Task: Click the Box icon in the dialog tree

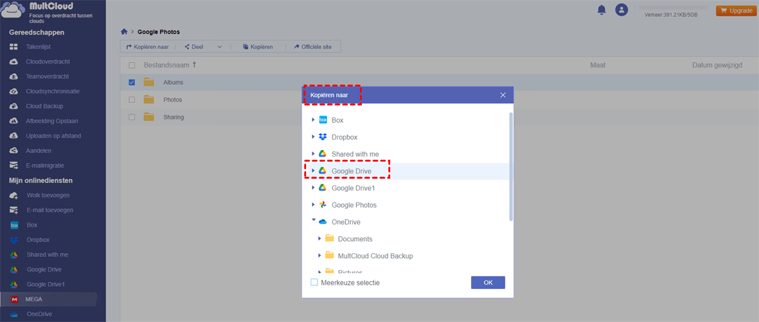Action: [323, 120]
